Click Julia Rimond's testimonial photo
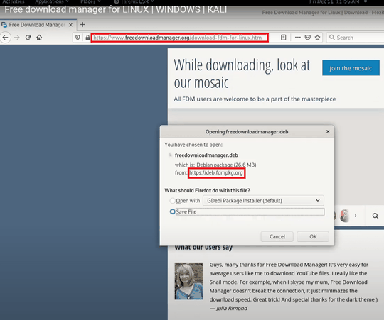 pyautogui.click(x=188, y=281)
